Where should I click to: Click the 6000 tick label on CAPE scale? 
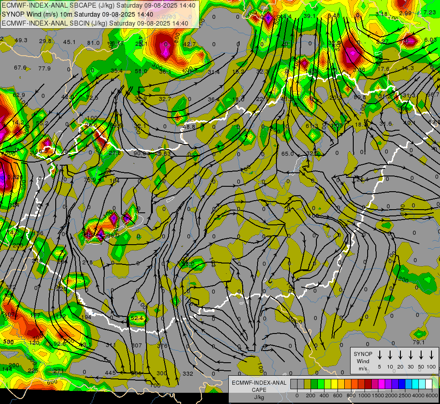point(432,395)
